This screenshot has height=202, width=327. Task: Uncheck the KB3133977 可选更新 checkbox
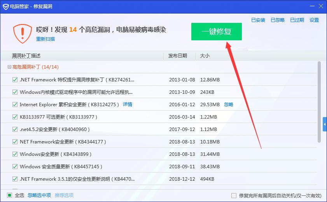coord(15,117)
